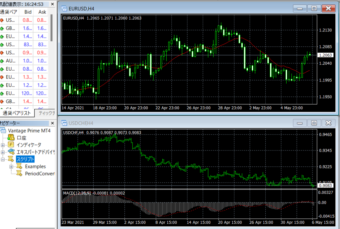This screenshot has height=229, width=340.
Task: Click the スクリプト scroll icon
Action: [x=11, y=159]
